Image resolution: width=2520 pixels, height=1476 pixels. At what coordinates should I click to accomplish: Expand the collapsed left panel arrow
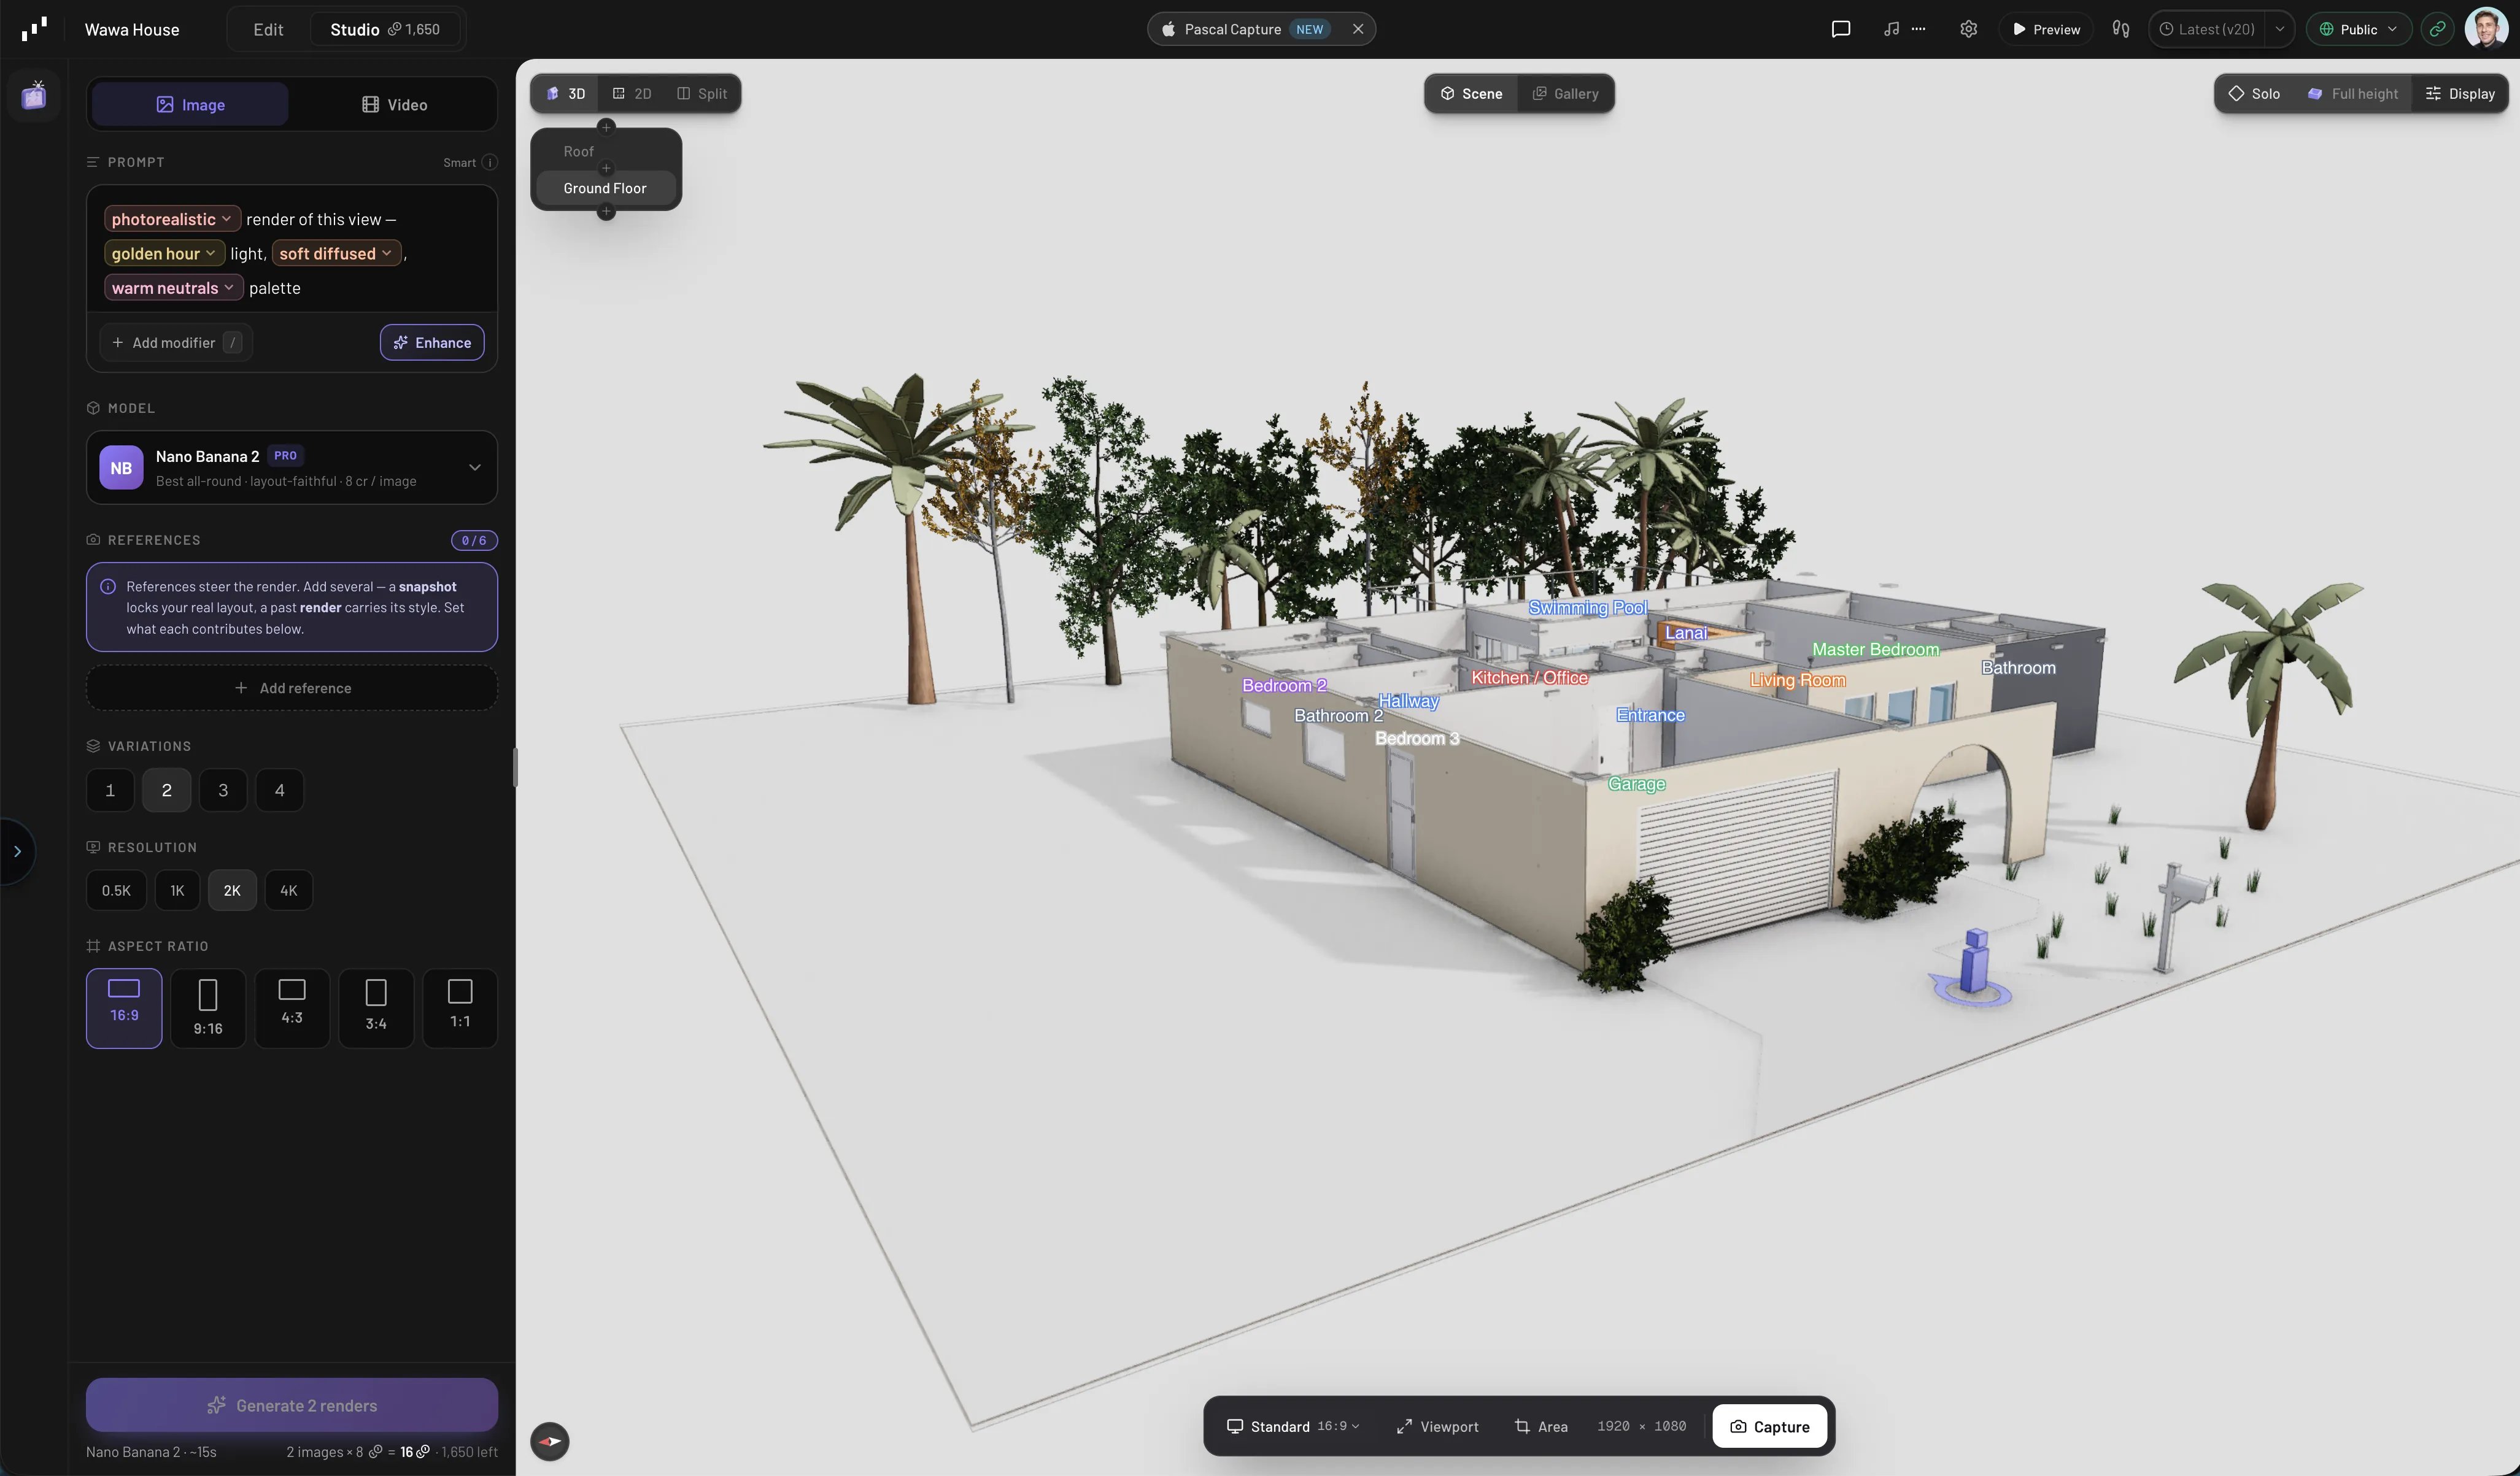click(x=17, y=851)
